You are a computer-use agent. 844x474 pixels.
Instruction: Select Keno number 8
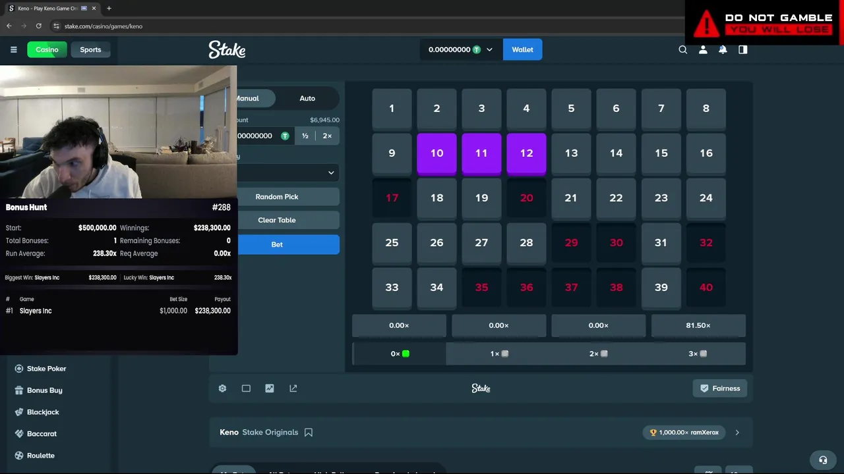pos(706,109)
